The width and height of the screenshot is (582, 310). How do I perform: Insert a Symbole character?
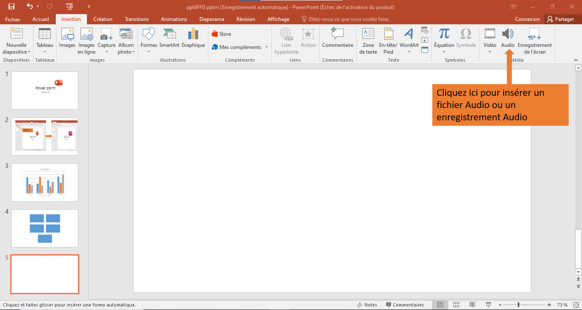(466, 38)
